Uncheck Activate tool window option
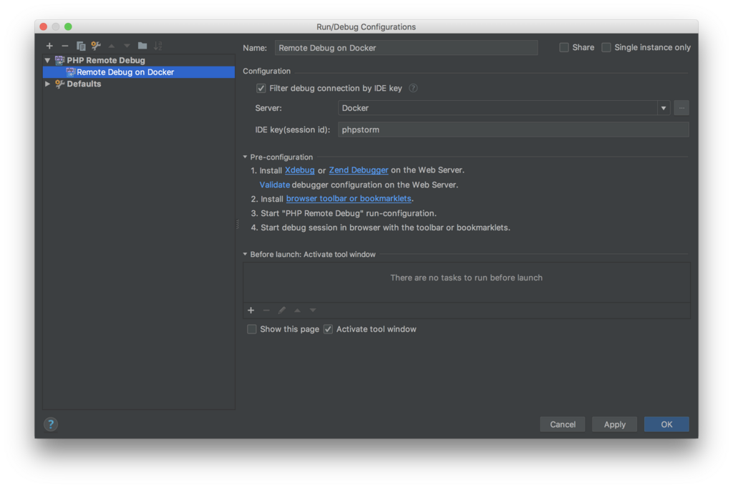The height and width of the screenshot is (488, 733). pos(328,330)
